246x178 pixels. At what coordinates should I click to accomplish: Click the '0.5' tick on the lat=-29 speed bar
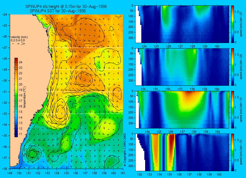(x=237, y=75)
